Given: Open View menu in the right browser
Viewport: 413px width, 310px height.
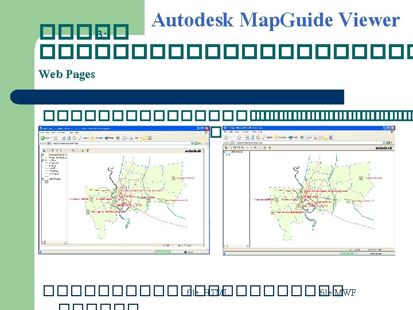Looking at the screenshot, I should (237, 132).
